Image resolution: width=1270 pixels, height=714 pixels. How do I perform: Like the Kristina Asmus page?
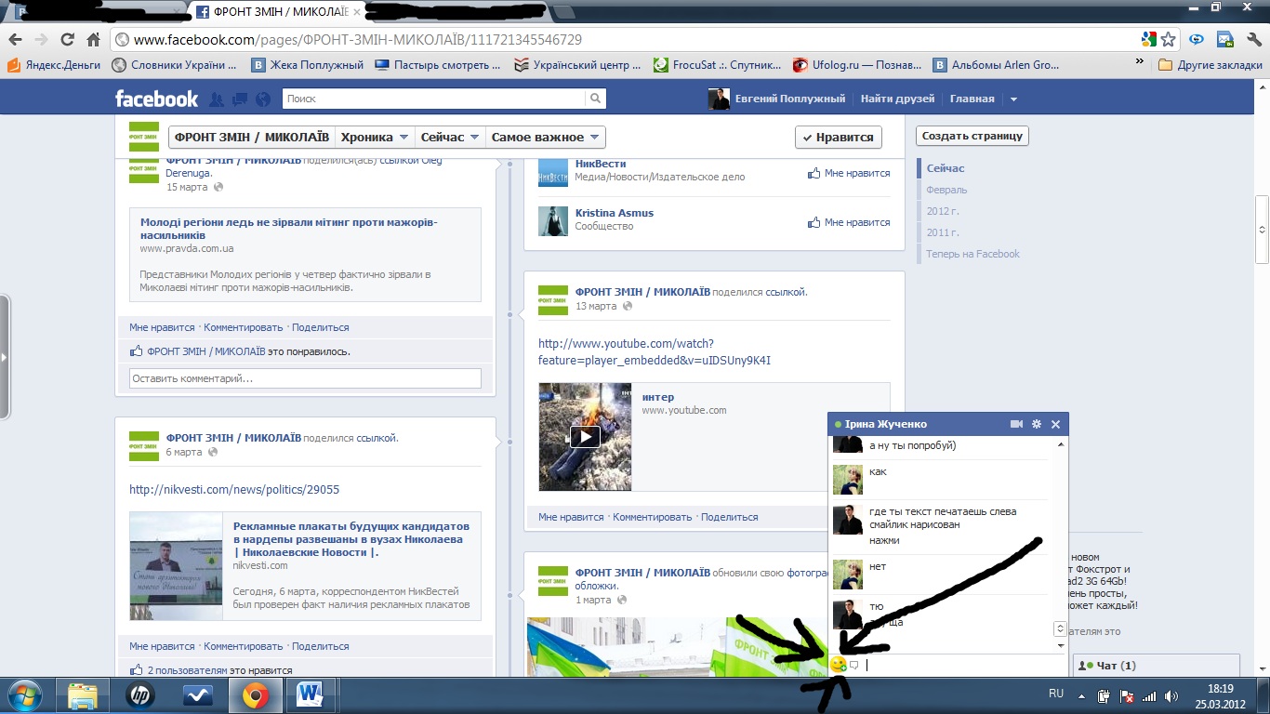click(849, 222)
